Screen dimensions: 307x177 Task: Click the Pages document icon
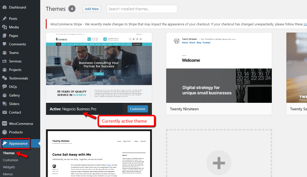tap(5, 36)
